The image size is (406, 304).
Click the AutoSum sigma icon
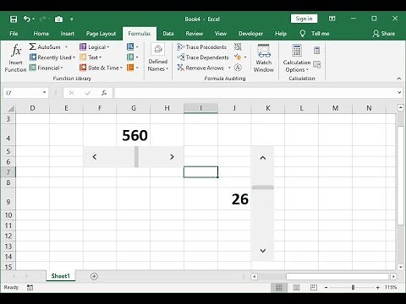click(32, 46)
